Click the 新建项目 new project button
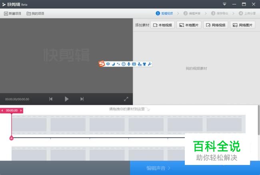The width and height of the screenshot is (260, 175). coord(13,14)
